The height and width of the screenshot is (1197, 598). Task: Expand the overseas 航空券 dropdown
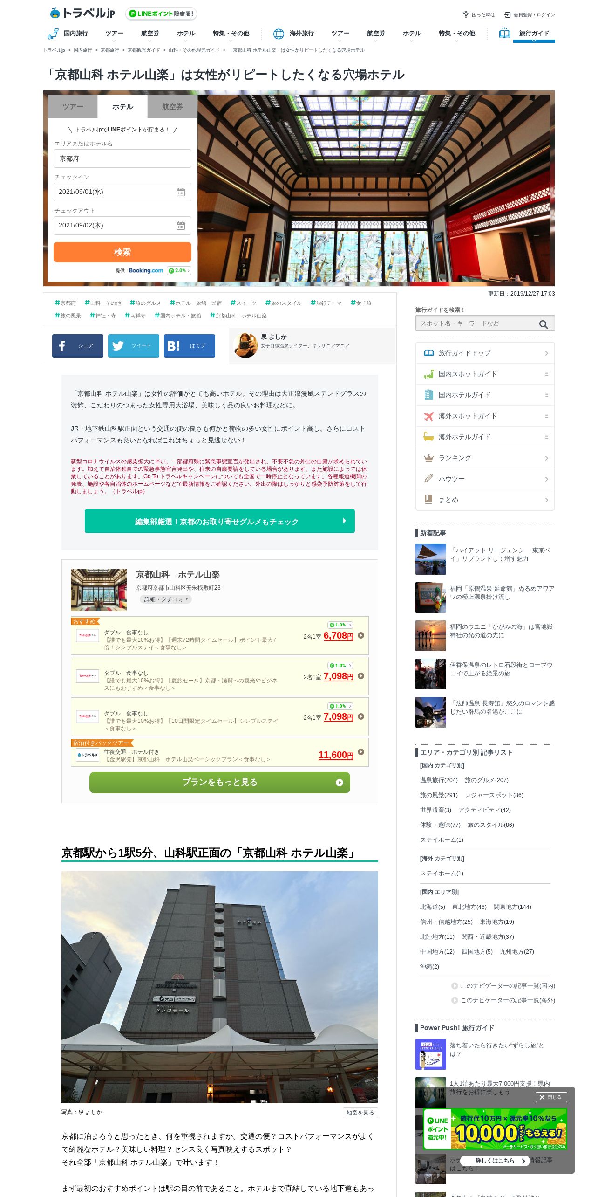coord(376,34)
